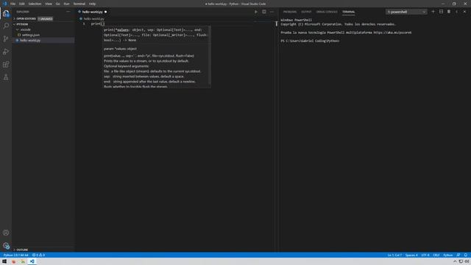Click the terminal PS prompt line

[x=310, y=41]
